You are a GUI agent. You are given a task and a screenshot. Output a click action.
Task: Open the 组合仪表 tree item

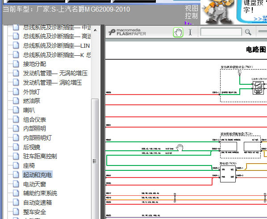click(x=34, y=120)
